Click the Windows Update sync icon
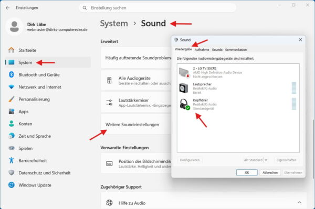315x209 pixels. tap(12, 185)
